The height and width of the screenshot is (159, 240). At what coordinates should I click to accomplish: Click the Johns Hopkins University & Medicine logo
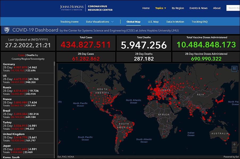(x=72, y=8)
